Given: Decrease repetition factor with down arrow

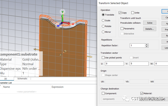Looking at the screenshot, I should [x=147, y=47].
